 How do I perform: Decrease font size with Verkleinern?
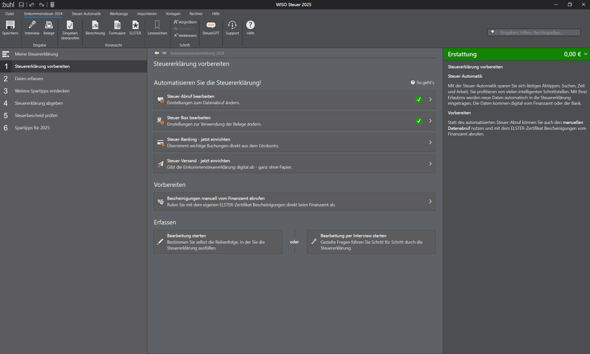[x=185, y=35]
